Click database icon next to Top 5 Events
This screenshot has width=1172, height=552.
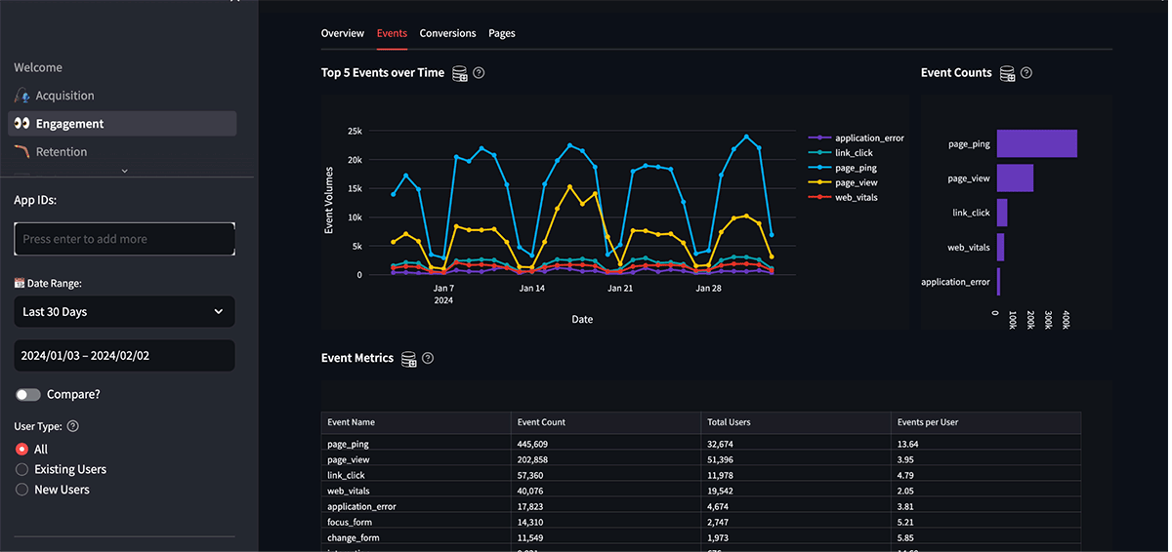pyautogui.click(x=460, y=73)
